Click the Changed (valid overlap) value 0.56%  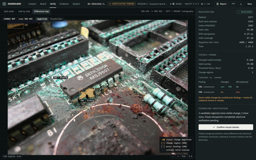[250, 60]
